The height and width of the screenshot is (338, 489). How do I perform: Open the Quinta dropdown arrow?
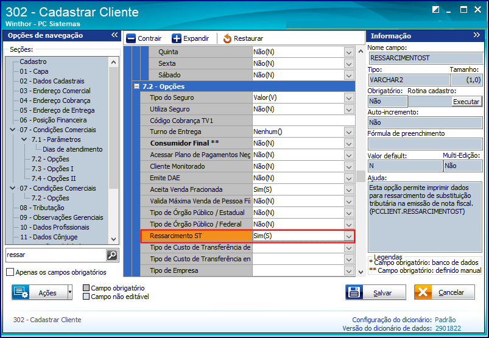(349, 52)
